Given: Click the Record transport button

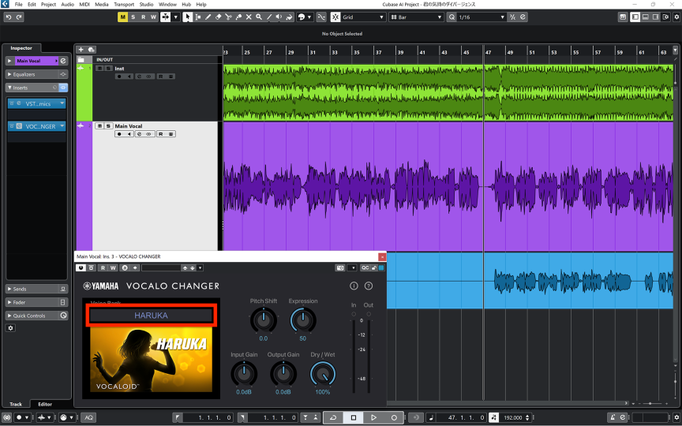Looking at the screenshot, I should pyautogui.click(x=394, y=417).
